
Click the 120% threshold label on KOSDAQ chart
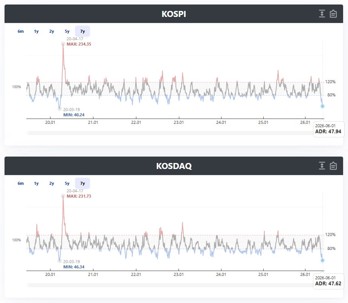330,234
